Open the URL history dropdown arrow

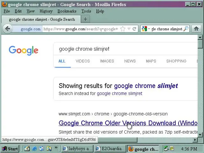[x=129, y=29]
